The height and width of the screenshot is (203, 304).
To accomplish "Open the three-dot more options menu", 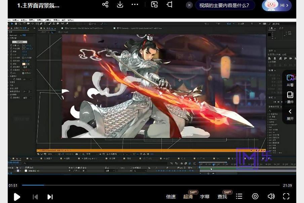I will coord(135,4).
